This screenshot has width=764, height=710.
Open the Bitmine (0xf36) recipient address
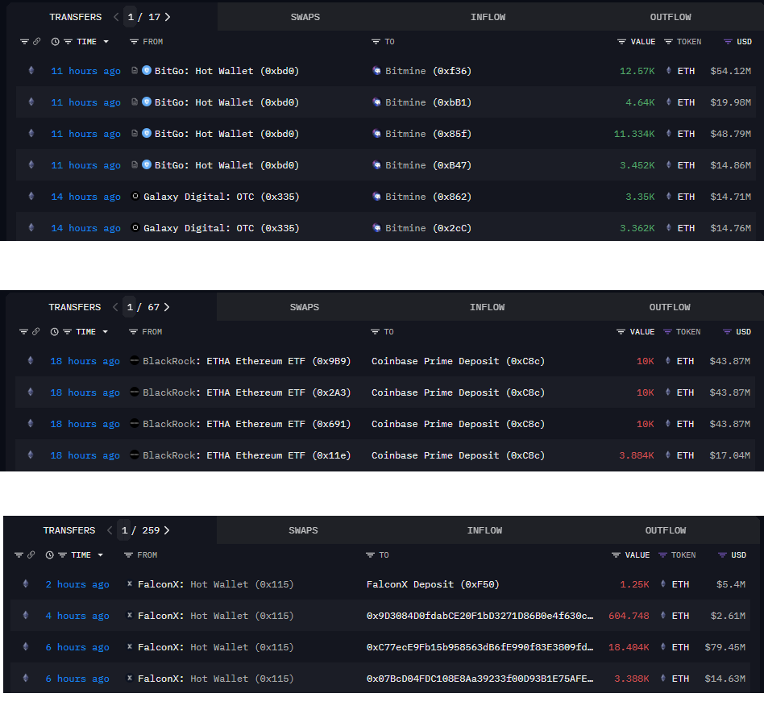click(428, 71)
